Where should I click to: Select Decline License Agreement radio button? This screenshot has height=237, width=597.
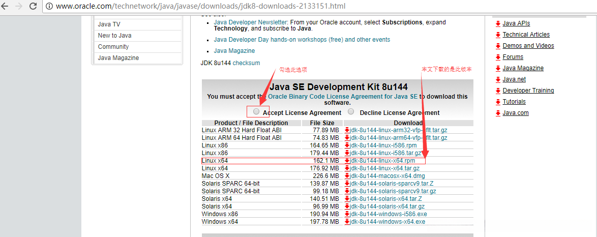point(351,112)
